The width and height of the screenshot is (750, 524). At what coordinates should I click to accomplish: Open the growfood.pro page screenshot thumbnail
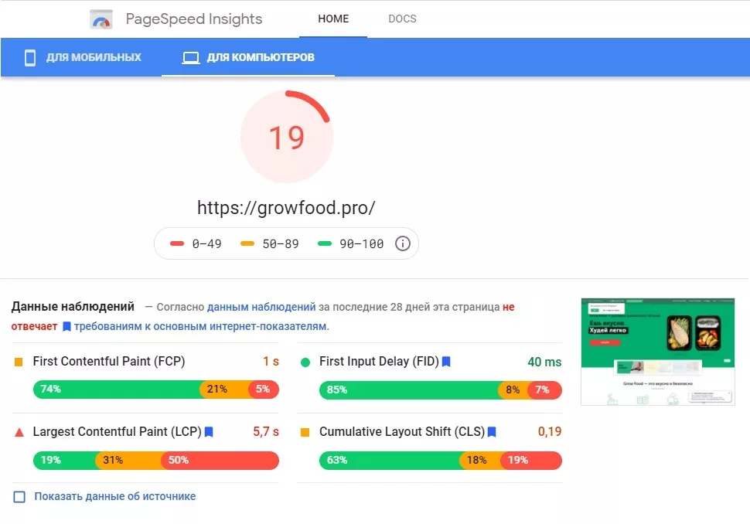[658, 352]
